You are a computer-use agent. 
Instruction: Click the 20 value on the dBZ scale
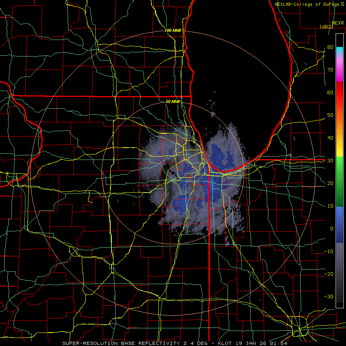point(330,183)
